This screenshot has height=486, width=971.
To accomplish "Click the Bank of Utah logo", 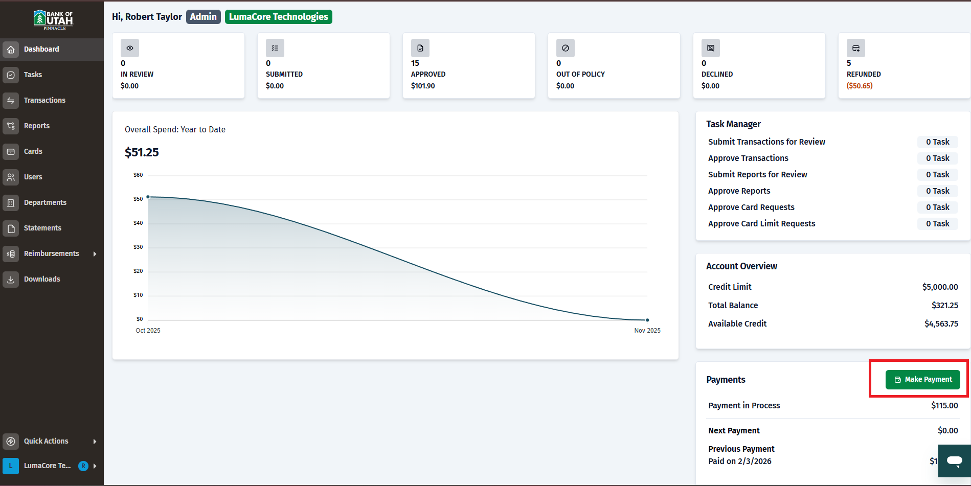I will click(x=53, y=19).
